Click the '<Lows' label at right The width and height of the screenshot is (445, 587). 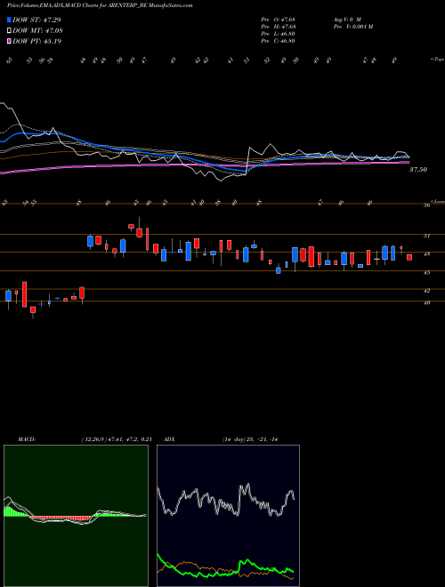[x=438, y=201]
